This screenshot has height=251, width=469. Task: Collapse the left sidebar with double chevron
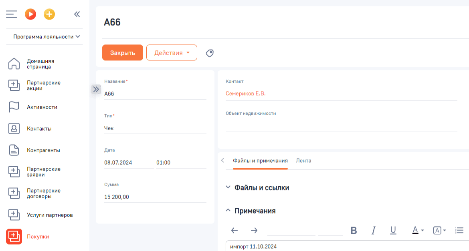(x=77, y=14)
